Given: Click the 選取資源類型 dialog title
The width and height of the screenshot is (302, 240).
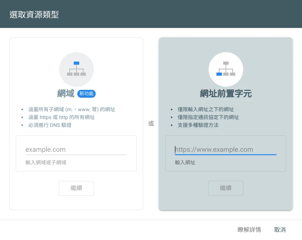Looking at the screenshot, I should (34, 14).
